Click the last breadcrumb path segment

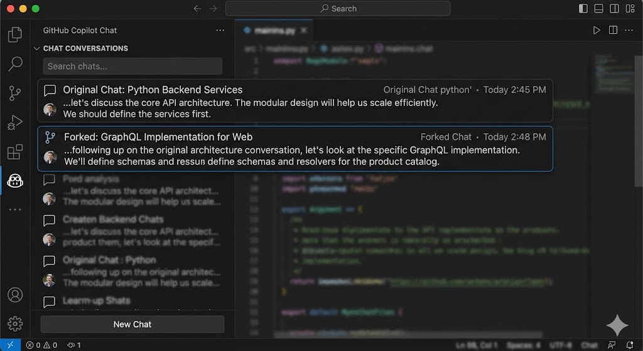(x=404, y=49)
